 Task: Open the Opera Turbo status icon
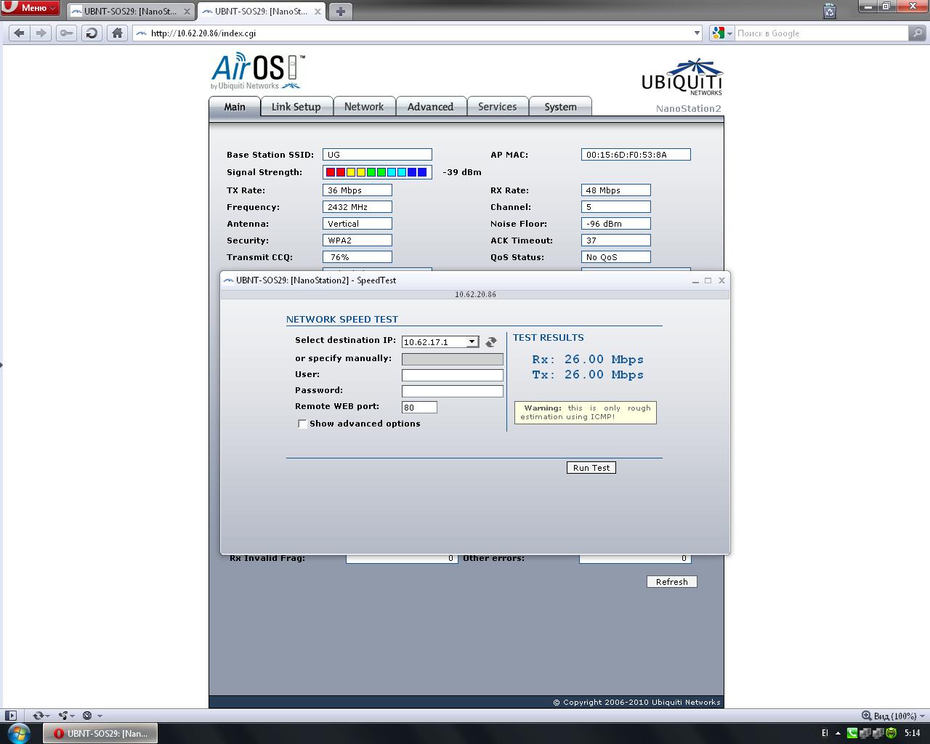(x=91, y=716)
